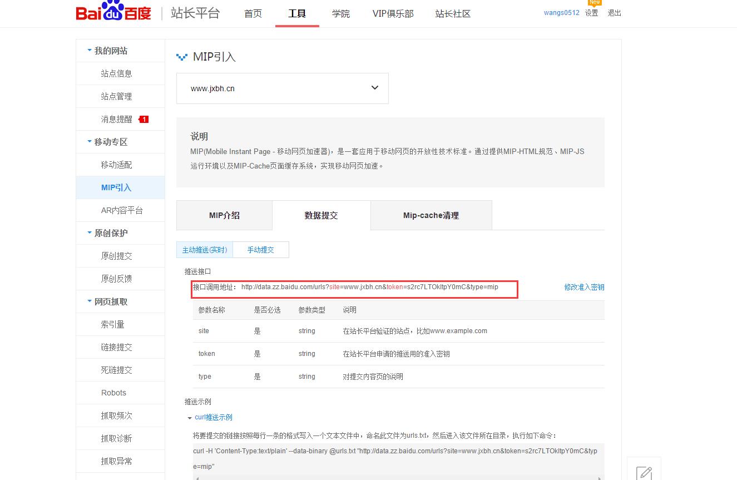The height and width of the screenshot is (480, 737).
Task: Open the www.jxbh.cn site dropdown
Action: point(283,88)
